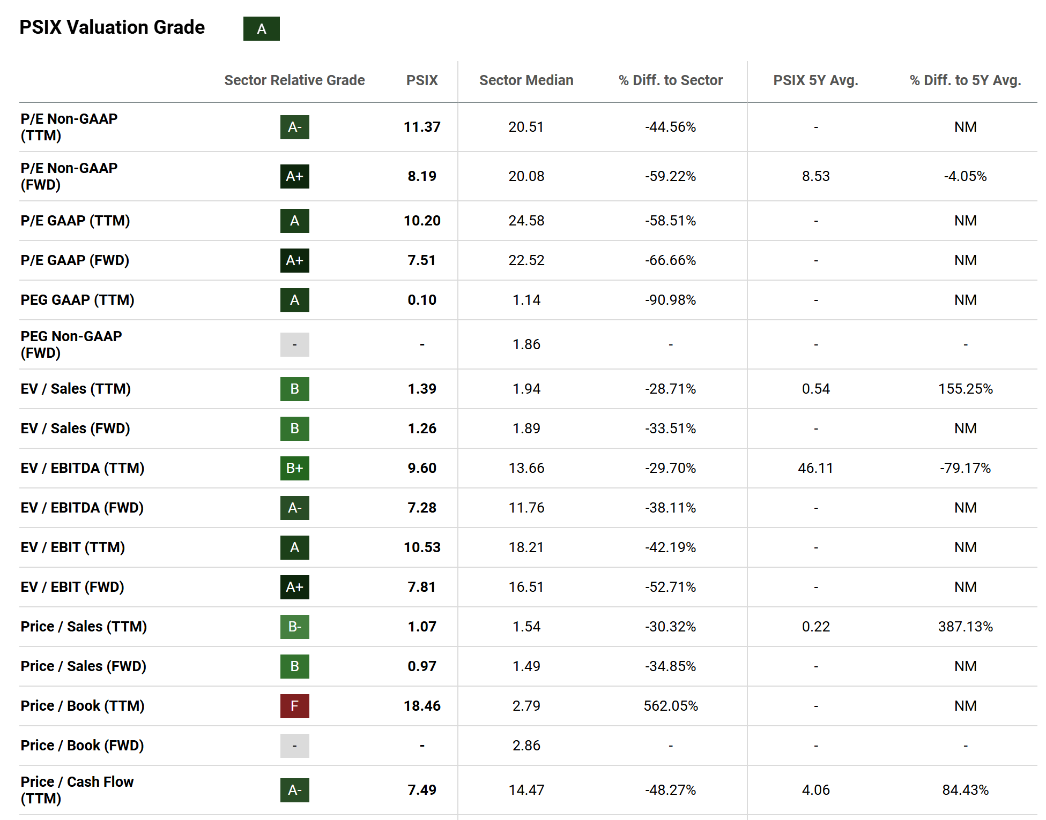Click the A+ grade badge for P/E Non-GAAP (FWD)
1046x820 pixels.
click(294, 177)
